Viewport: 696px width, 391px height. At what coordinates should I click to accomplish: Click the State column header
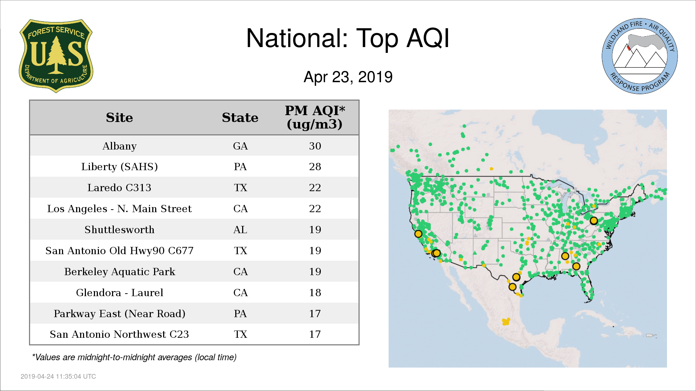tap(240, 118)
